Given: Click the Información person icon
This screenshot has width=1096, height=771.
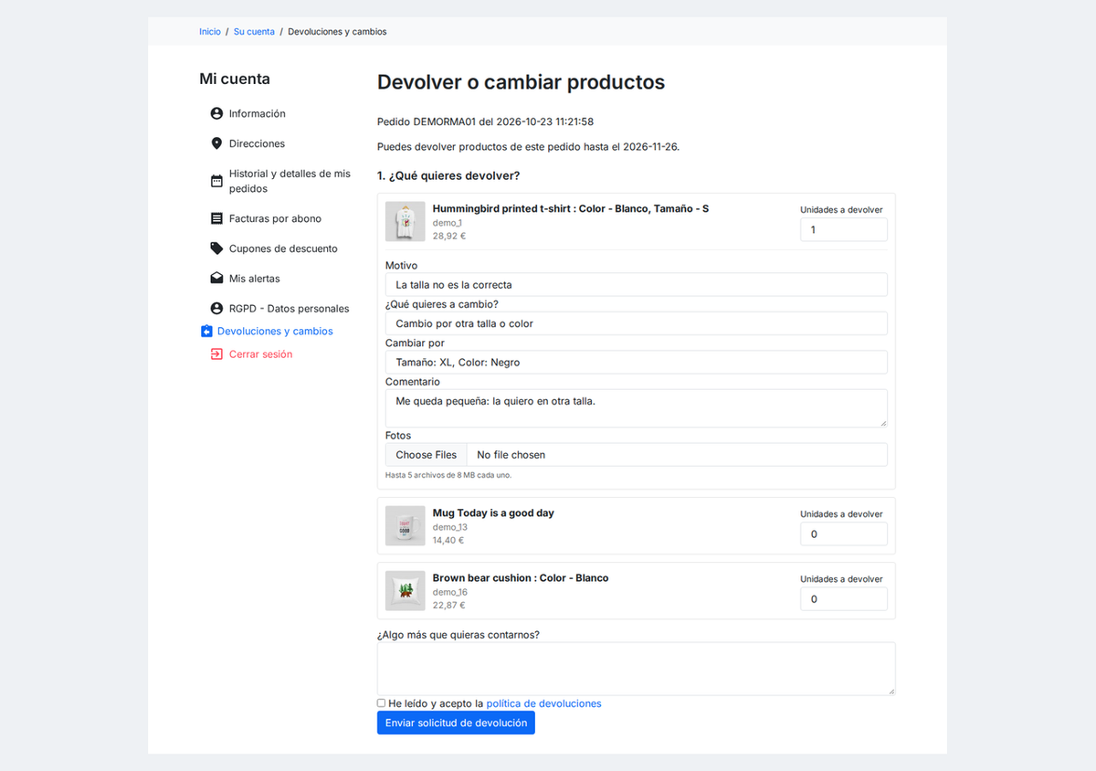Looking at the screenshot, I should (216, 113).
